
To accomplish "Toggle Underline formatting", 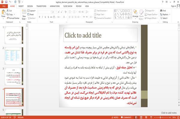I will tap(45, 17).
